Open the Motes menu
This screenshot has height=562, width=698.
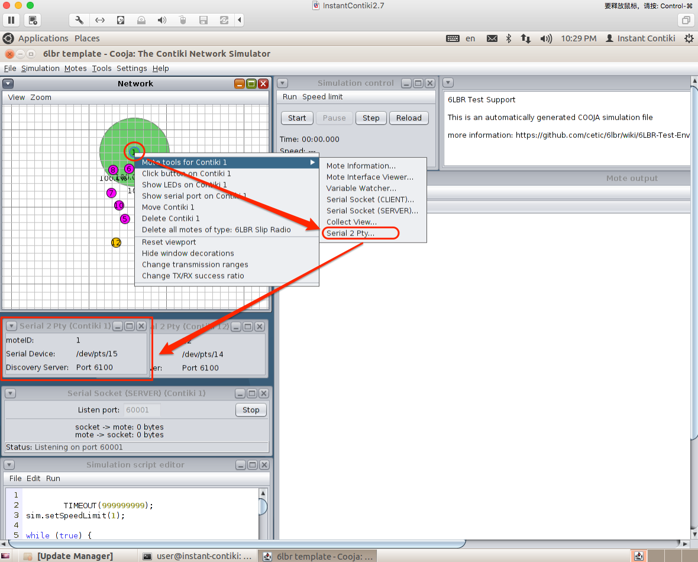point(75,69)
